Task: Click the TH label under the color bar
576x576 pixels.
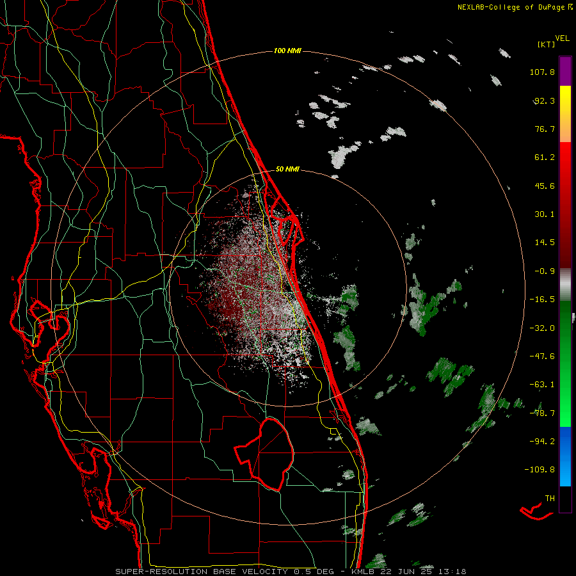Action: pyautogui.click(x=550, y=499)
